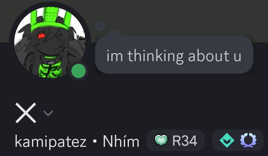The image size is (268, 156).
Task: Click the red eye in the avatar art
Action: pos(41,36)
